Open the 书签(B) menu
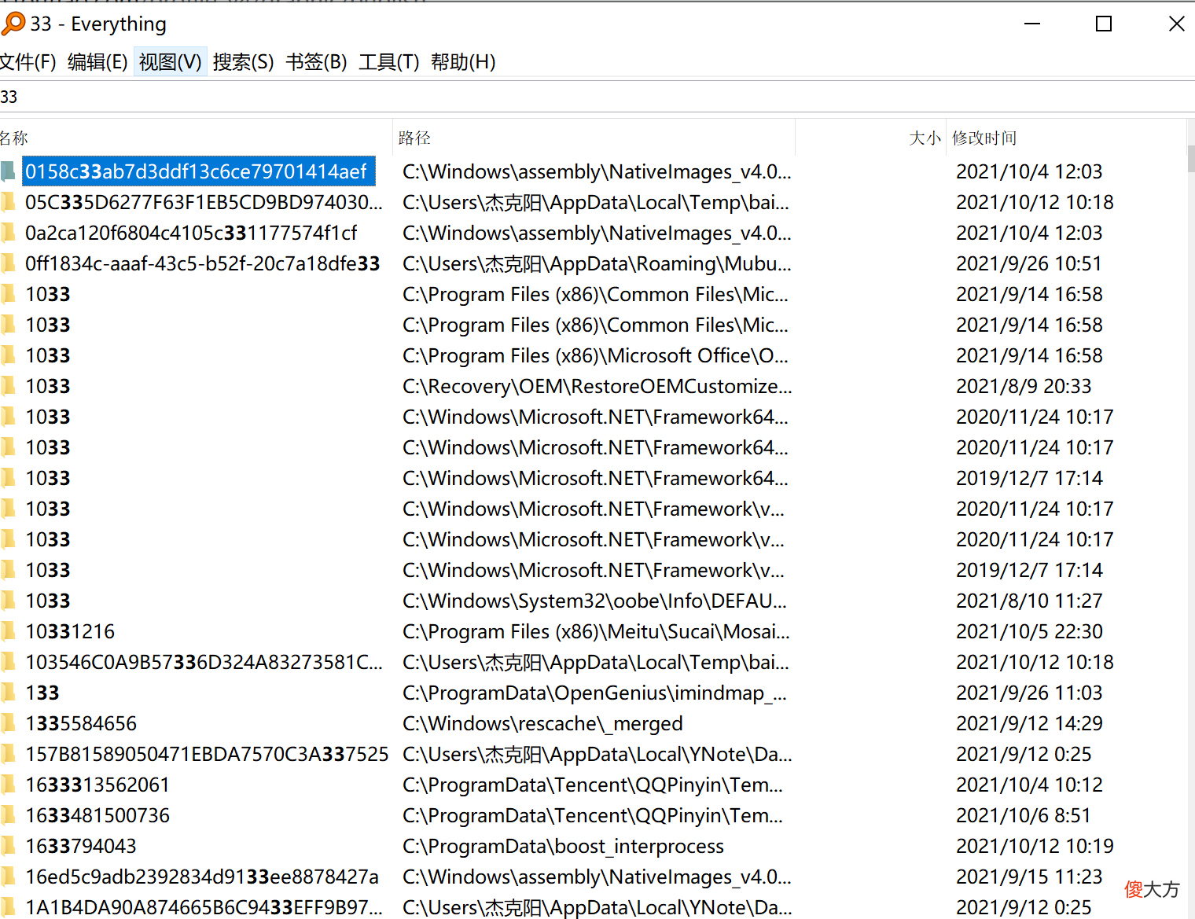Viewport: 1195px width, 919px height. point(316,62)
